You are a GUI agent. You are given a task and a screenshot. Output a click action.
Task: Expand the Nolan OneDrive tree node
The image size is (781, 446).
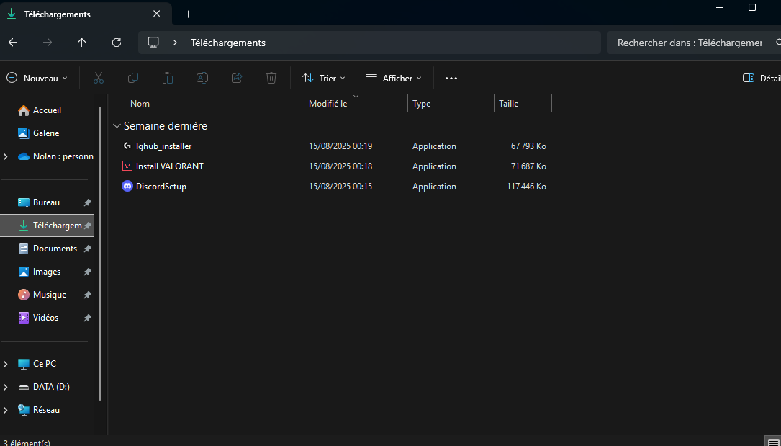click(6, 156)
